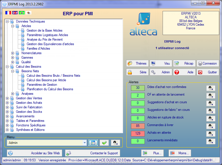Open the Récap button
The image size is (222, 165).
pos(184,63)
